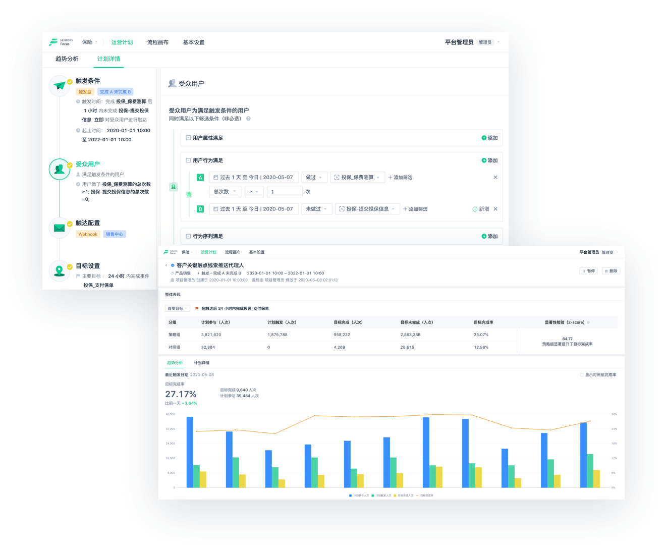Image resolution: width=667 pixels, height=552 pixels.
Task: Open the 总次数 dropdown
Action: [x=225, y=192]
